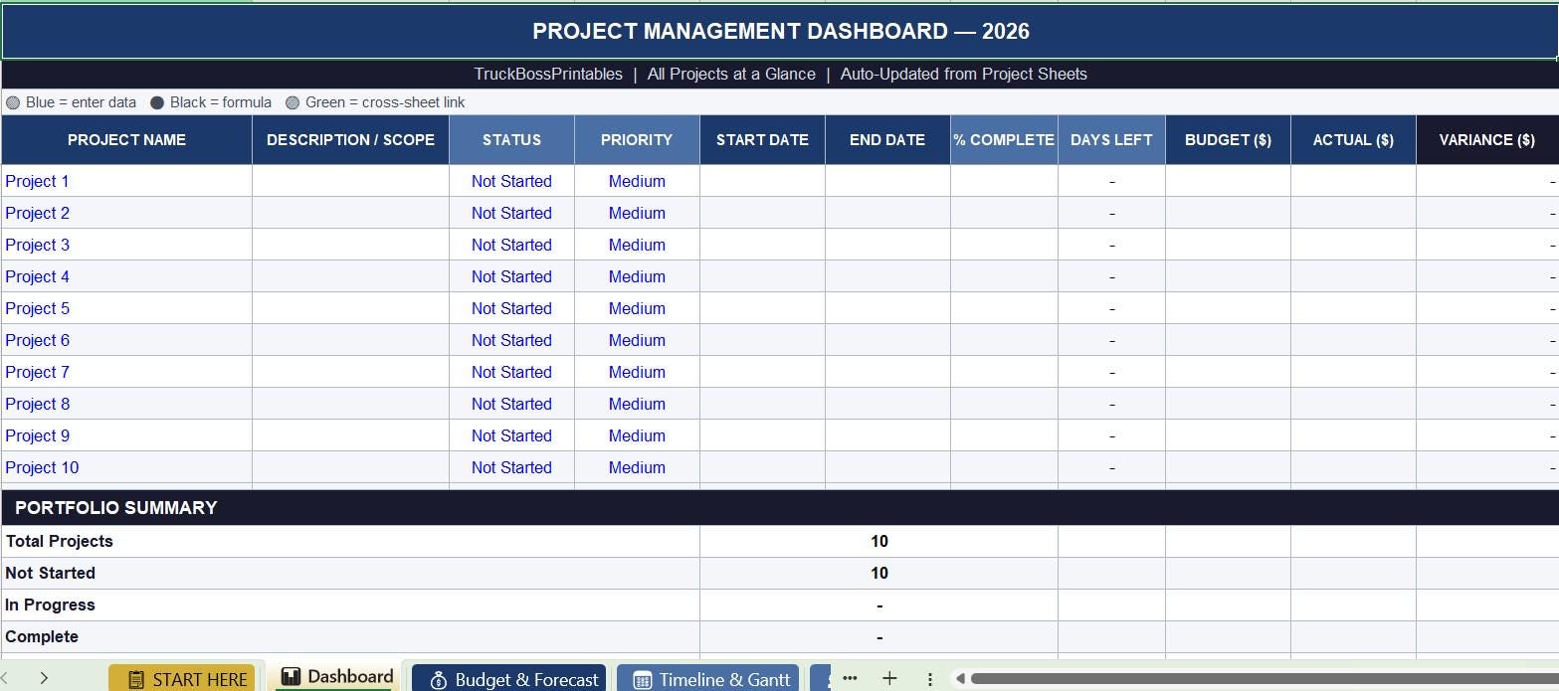The image size is (1559, 691).
Task: Select the Project 3 name cell
Action: (126, 245)
